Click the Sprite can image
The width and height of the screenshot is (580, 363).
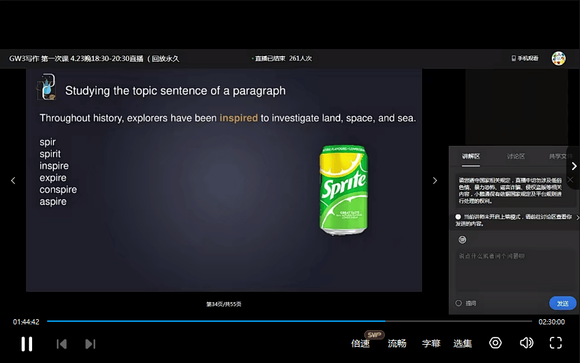tap(343, 190)
